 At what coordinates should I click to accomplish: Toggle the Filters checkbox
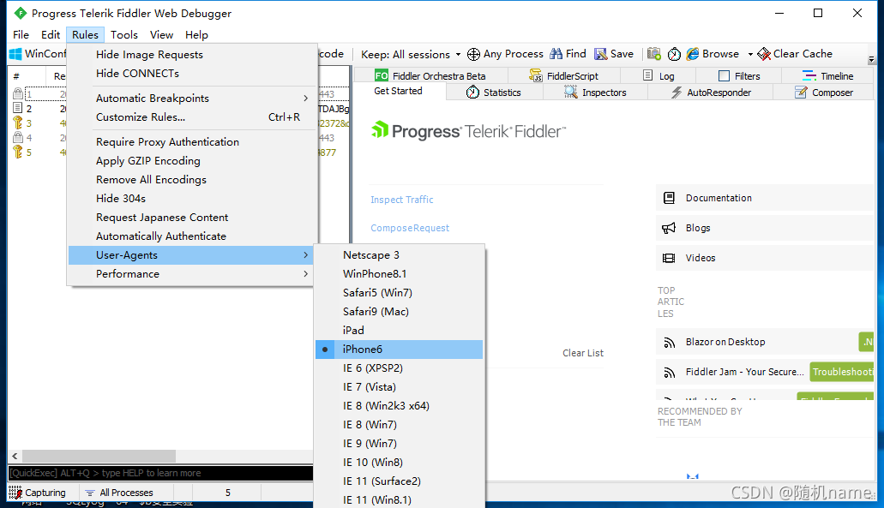pos(725,75)
